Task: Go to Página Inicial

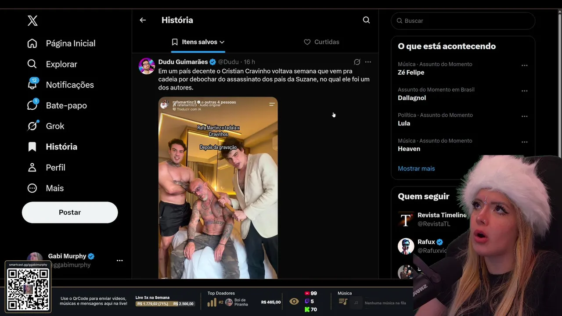Action: [61, 43]
